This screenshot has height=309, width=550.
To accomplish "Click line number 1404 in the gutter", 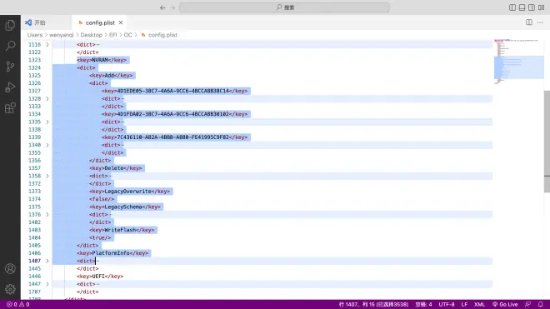I will [x=35, y=237].
